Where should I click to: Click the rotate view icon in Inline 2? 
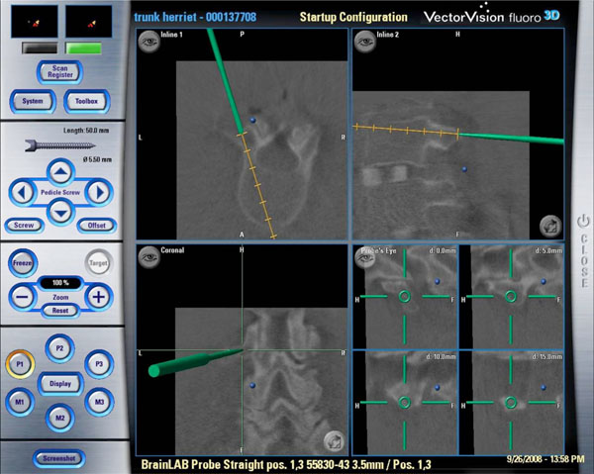(550, 226)
